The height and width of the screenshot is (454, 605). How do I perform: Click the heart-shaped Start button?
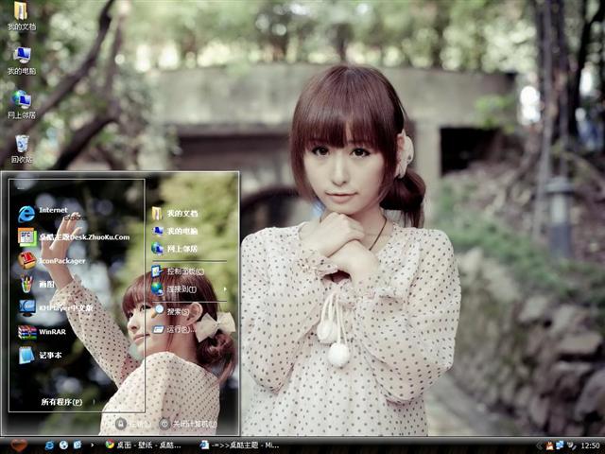click(19, 445)
